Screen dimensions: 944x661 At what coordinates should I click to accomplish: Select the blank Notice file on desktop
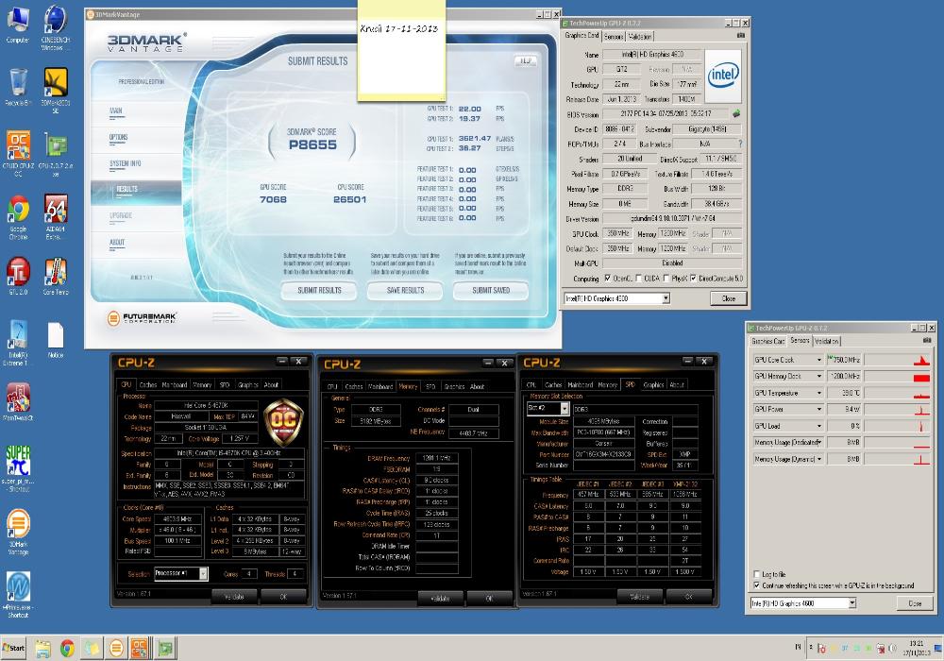[x=55, y=340]
